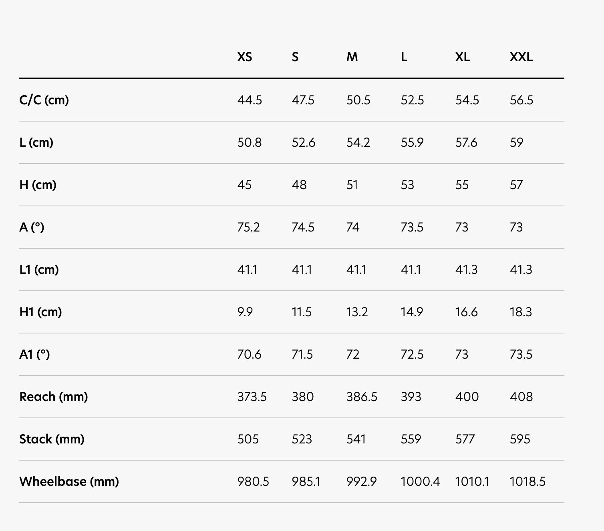This screenshot has width=604, height=531.
Task: Click the XS size column header
Action: (x=244, y=57)
